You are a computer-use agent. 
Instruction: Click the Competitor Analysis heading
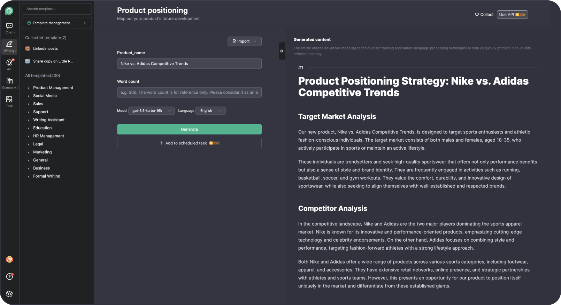coord(332,209)
